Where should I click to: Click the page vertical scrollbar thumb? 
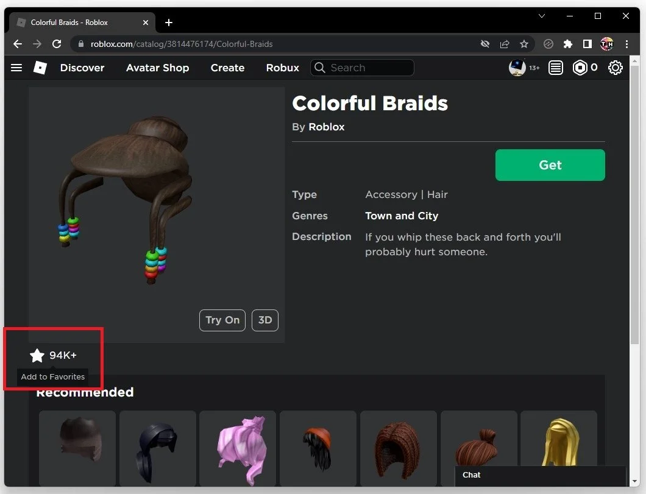coord(634,205)
